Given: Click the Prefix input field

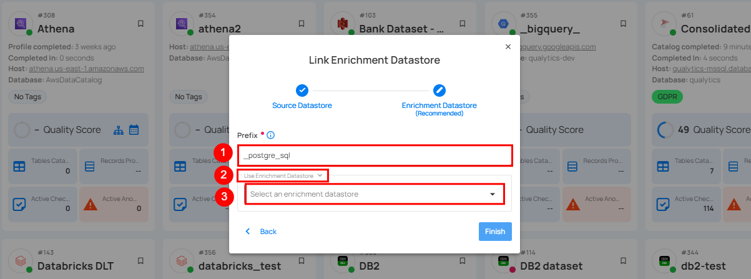Looking at the screenshot, I should pos(374,155).
